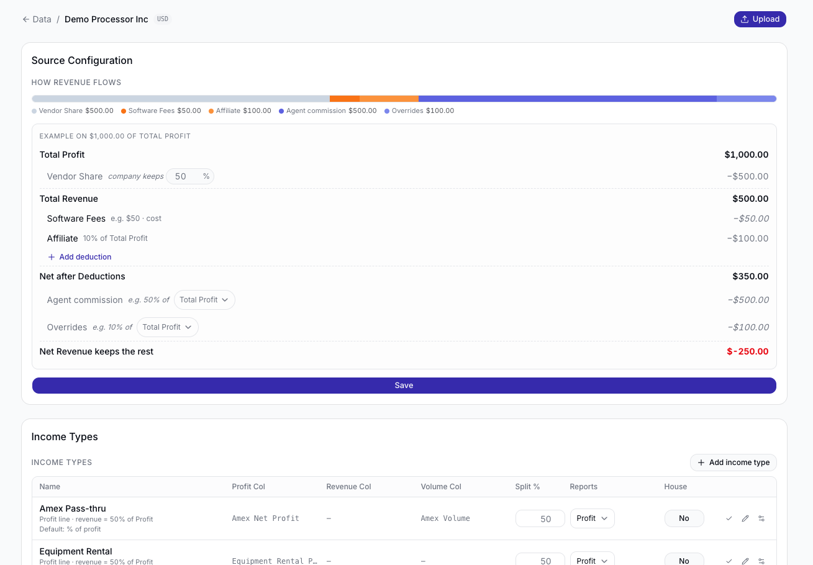Go to Data in the breadcrumb
Viewport: 813px width, 565px height.
pos(42,19)
